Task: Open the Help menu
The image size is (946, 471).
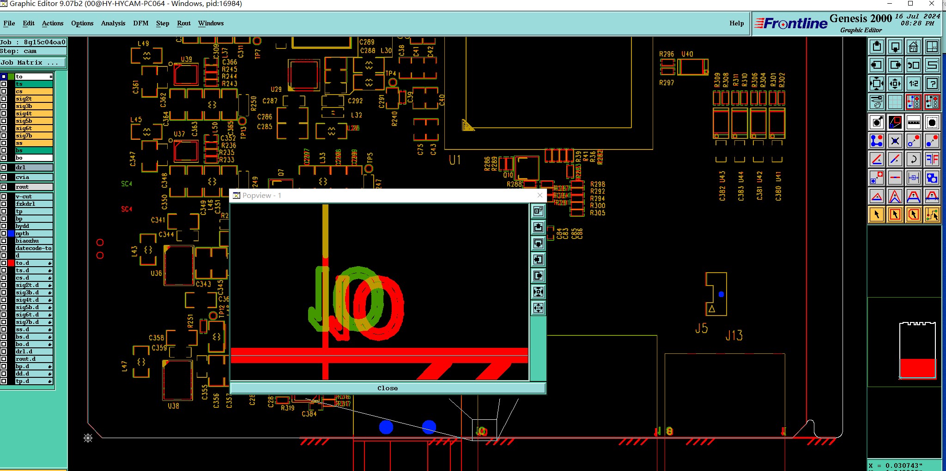Action: [737, 23]
